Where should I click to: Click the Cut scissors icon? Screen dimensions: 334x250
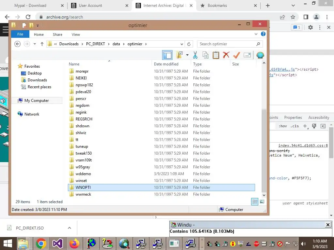pos(195,55)
